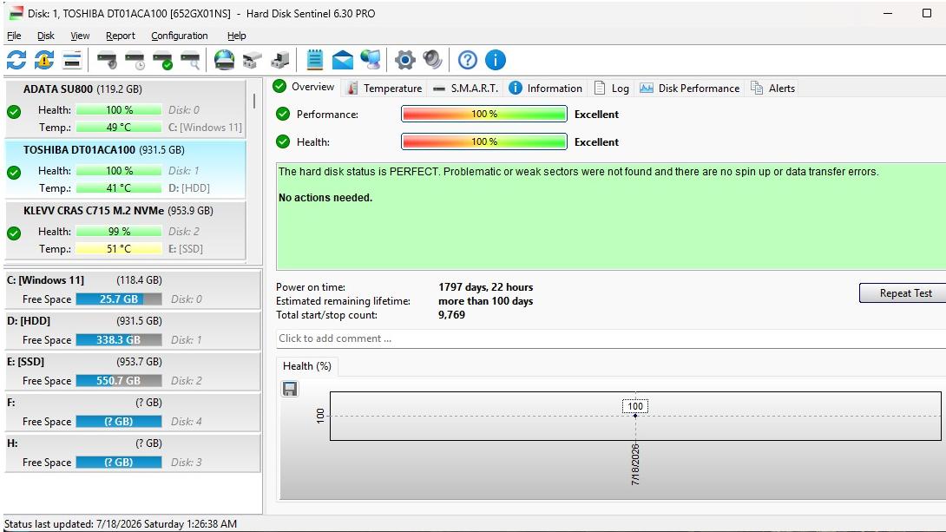
Task: Click the speaker sound toolbar icon
Action: pos(432,60)
